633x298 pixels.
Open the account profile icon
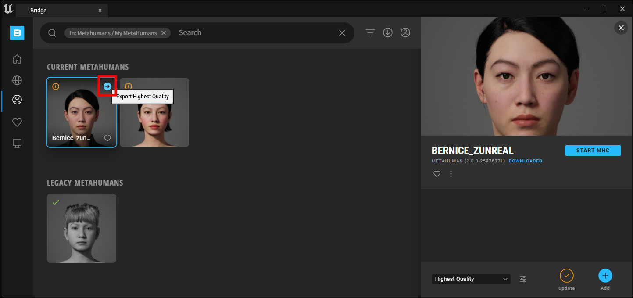405,33
